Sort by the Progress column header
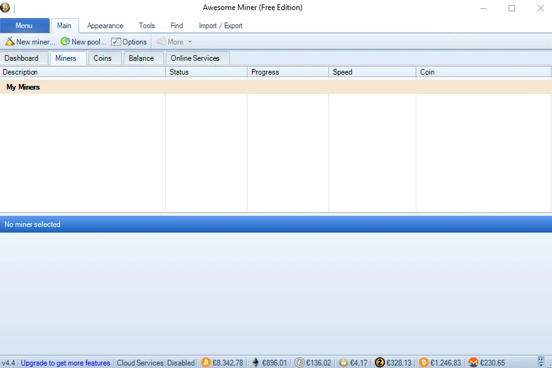This screenshot has height=368, width=552. click(288, 72)
